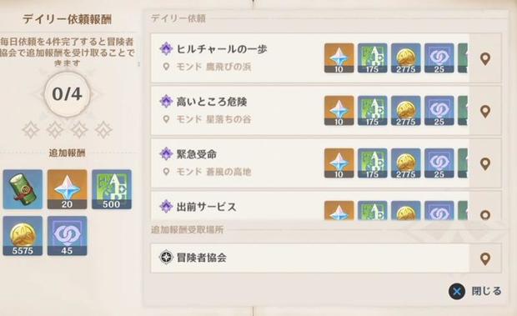Open the 高いところ危険 commission entry

tap(310, 110)
